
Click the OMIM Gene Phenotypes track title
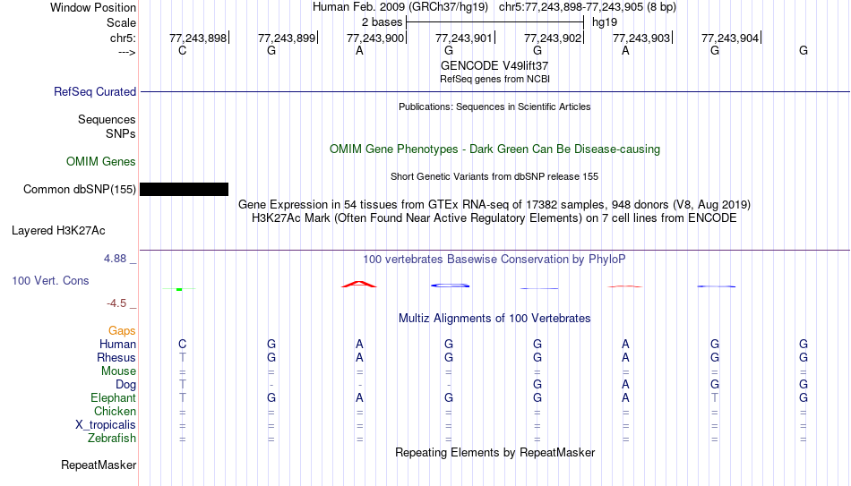click(495, 149)
